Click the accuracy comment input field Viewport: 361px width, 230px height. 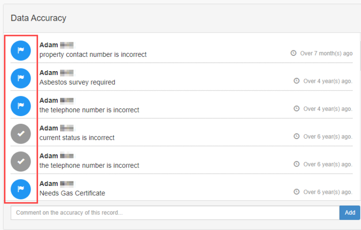click(x=175, y=213)
